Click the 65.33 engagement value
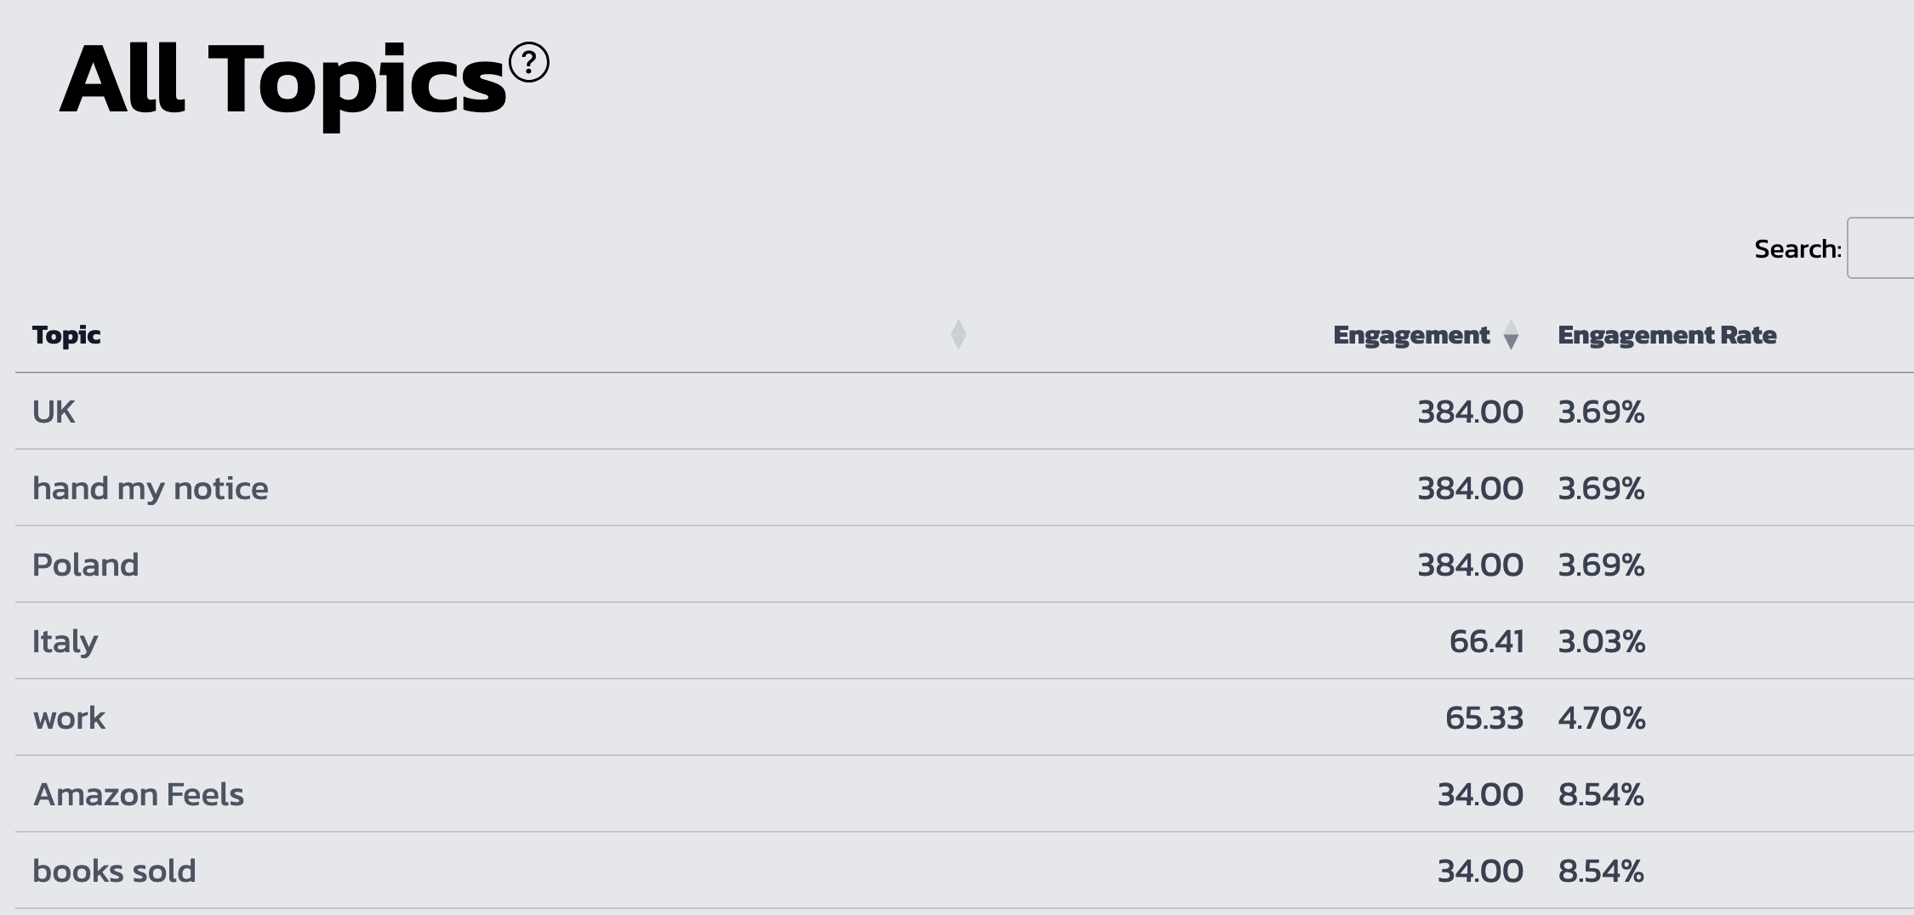The height and width of the screenshot is (915, 1914). [x=1484, y=718]
